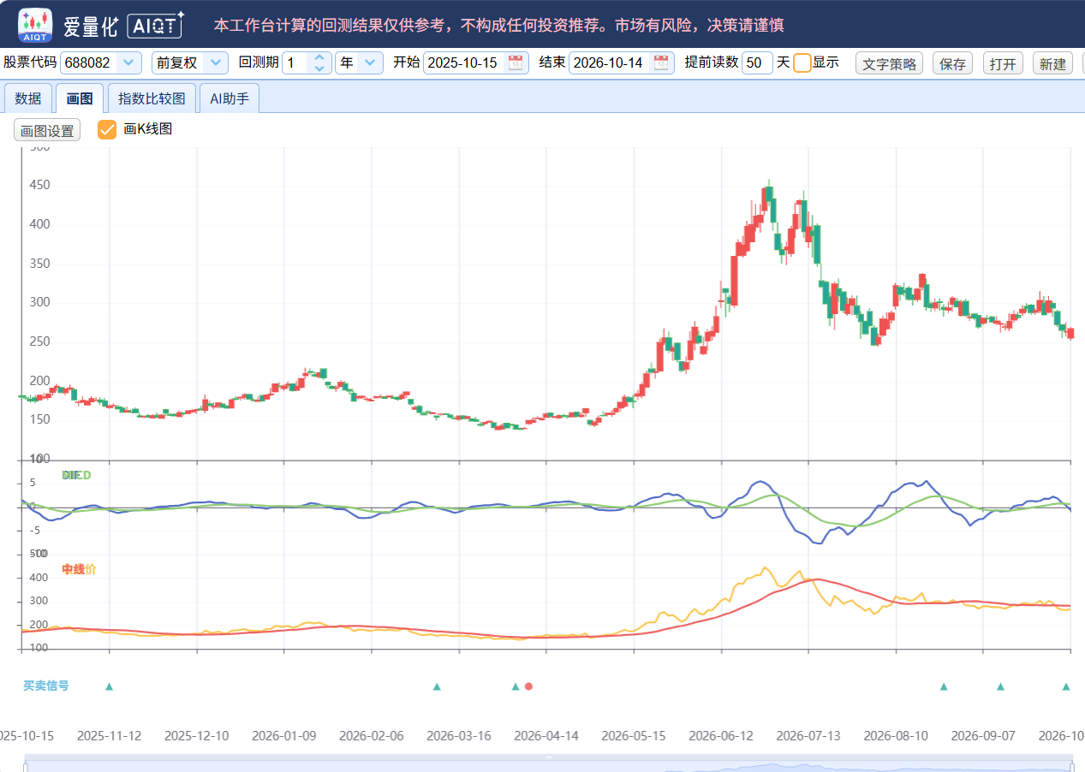
Task: Open 画图设置 chart settings
Action: [47, 130]
